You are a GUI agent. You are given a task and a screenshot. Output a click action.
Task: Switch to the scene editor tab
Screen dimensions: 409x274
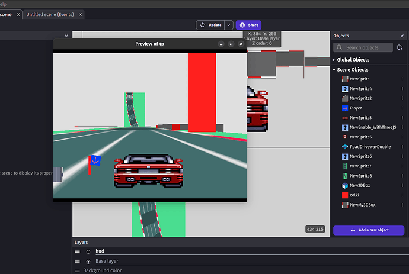coord(6,15)
